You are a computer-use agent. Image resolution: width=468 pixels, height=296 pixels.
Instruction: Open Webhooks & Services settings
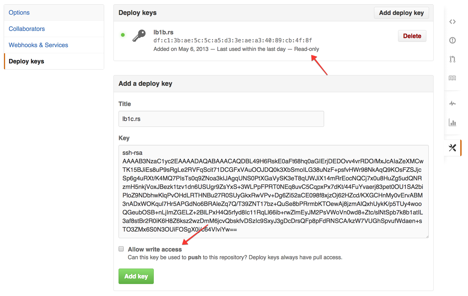54,45
